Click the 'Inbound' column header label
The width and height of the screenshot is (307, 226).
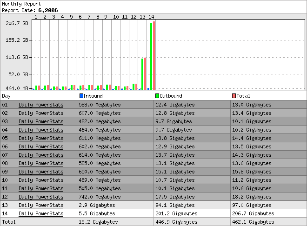[93, 96]
